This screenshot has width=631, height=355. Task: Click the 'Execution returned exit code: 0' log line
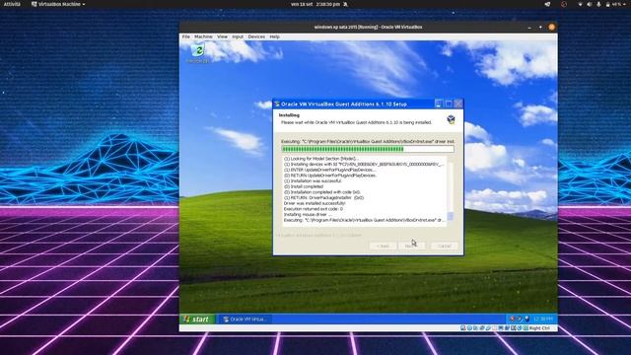pyautogui.click(x=314, y=209)
